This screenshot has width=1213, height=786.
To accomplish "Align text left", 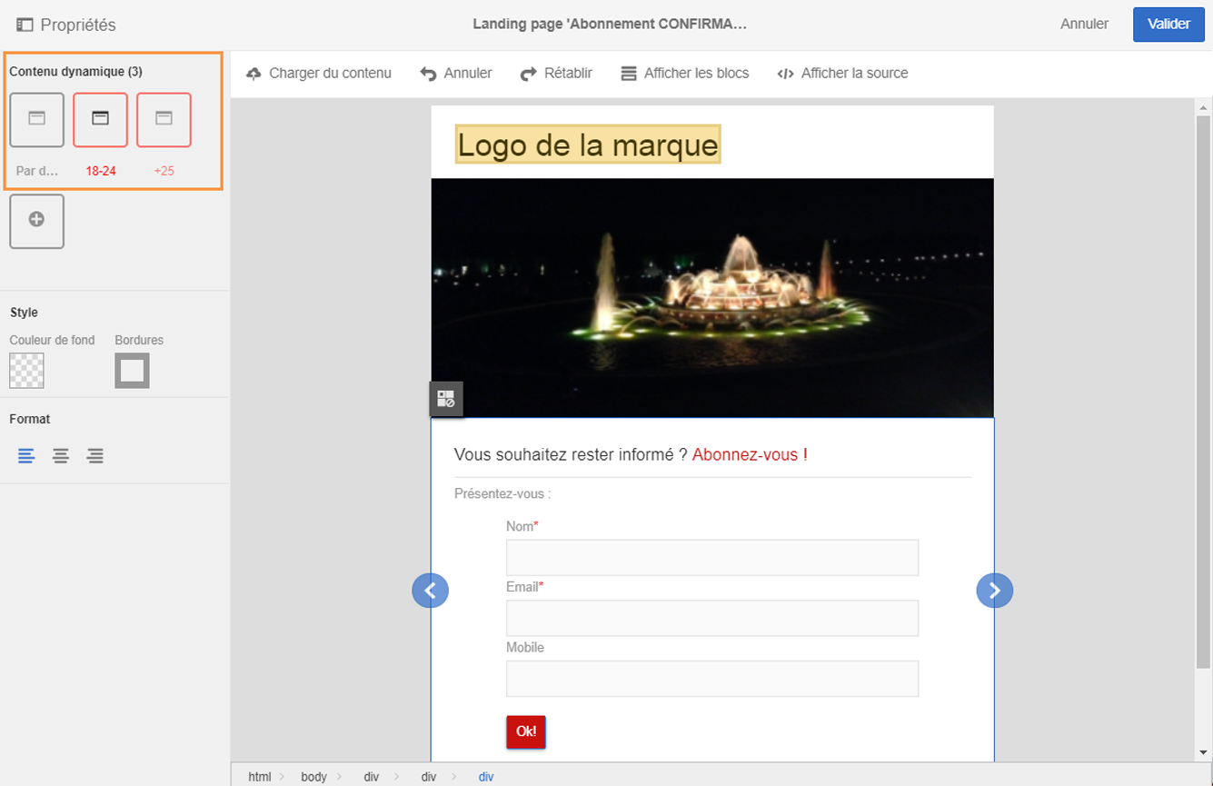I will point(26,456).
